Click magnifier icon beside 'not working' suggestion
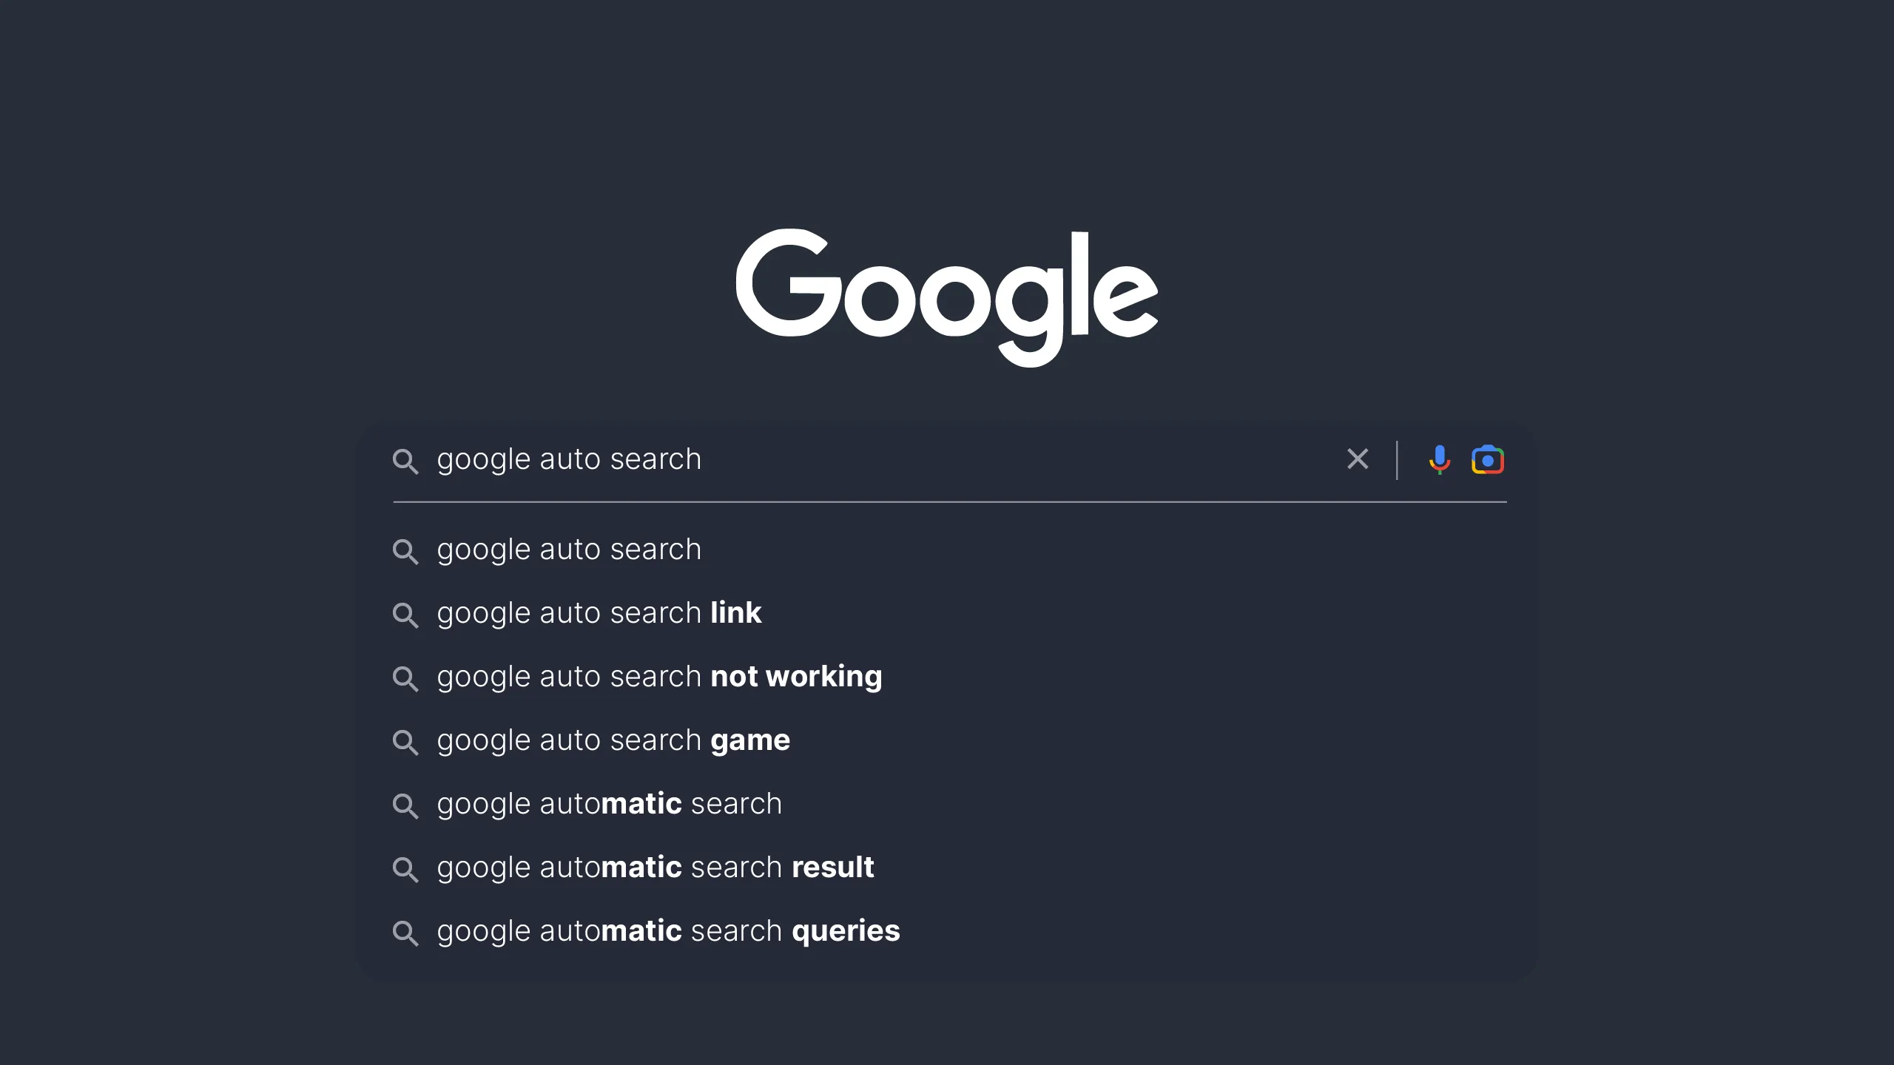The height and width of the screenshot is (1065, 1894). tap(405, 678)
